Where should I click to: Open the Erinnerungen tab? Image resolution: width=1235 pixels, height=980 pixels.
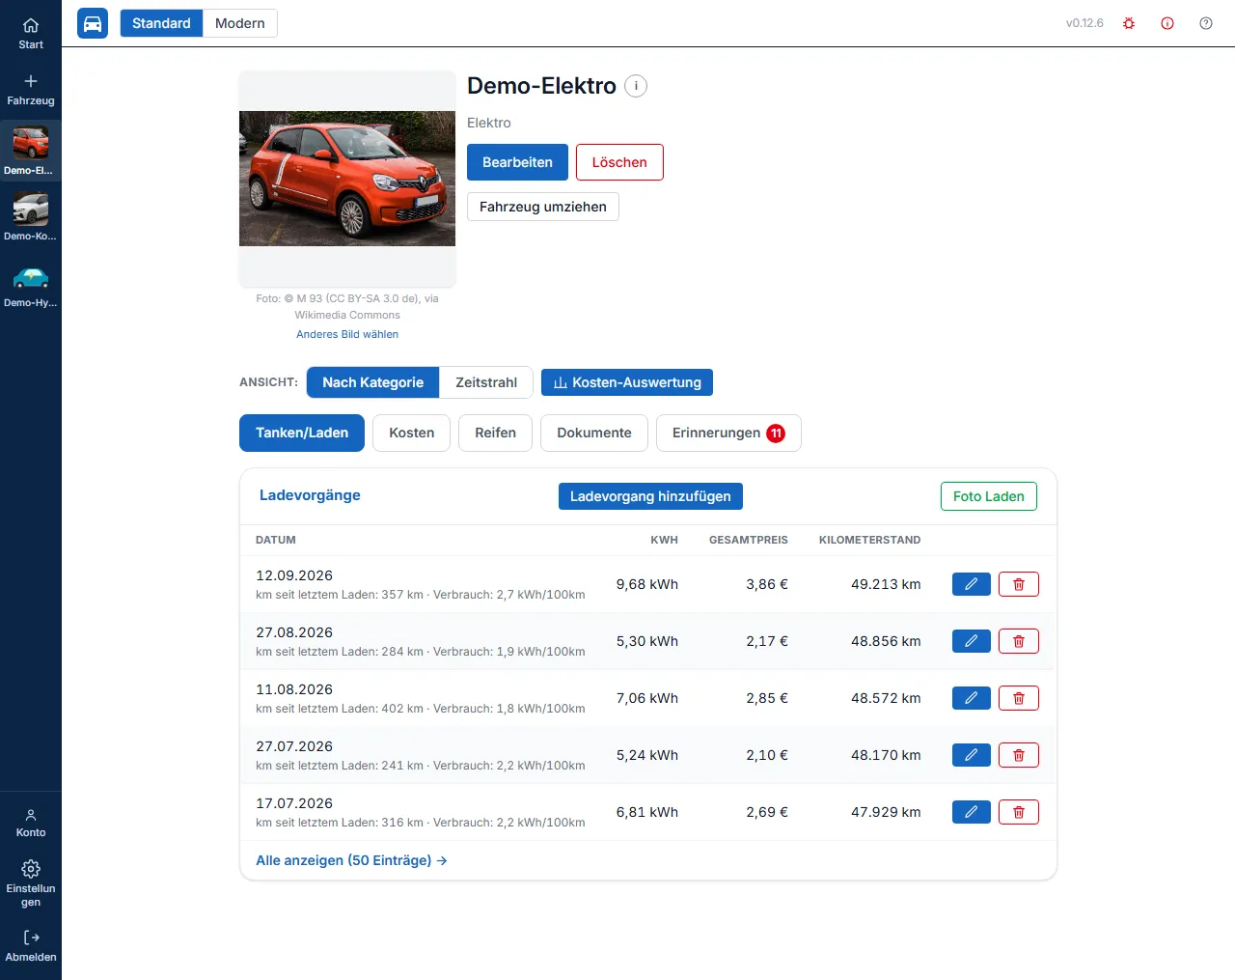click(x=728, y=433)
